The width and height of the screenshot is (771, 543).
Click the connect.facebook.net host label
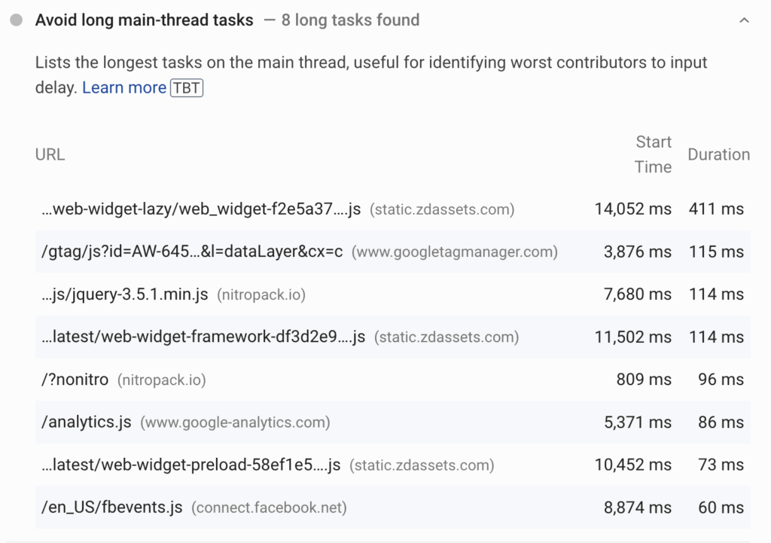coord(269,508)
